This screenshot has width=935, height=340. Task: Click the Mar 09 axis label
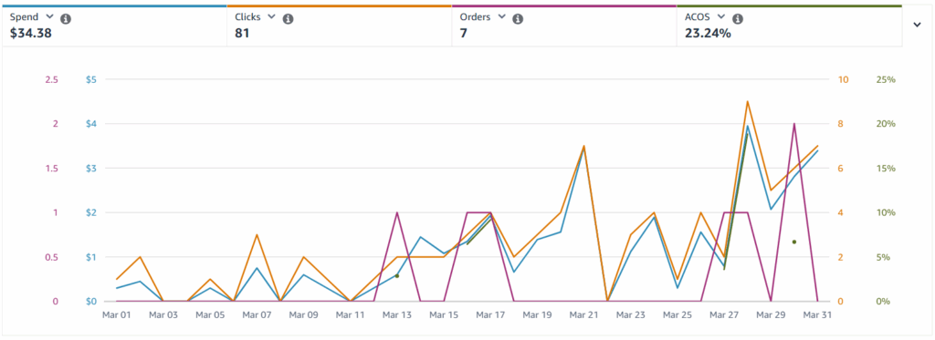[303, 314]
